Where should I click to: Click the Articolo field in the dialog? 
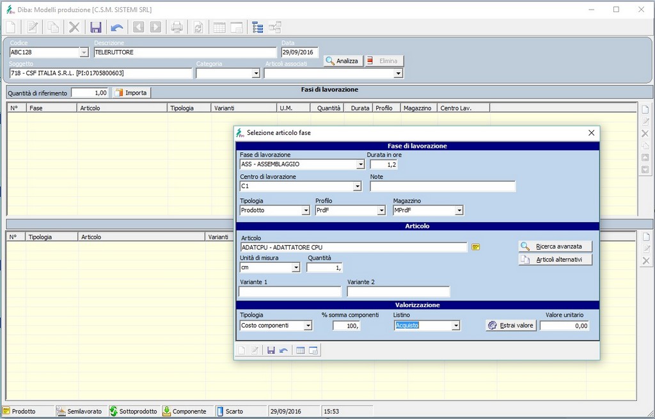point(354,248)
